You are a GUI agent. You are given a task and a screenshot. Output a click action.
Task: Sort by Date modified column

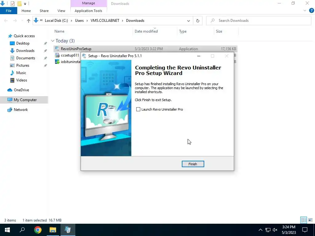click(x=146, y=31)
